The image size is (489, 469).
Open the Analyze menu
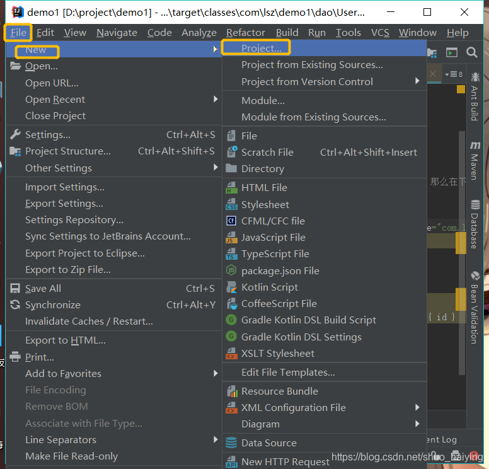(199, 32)
